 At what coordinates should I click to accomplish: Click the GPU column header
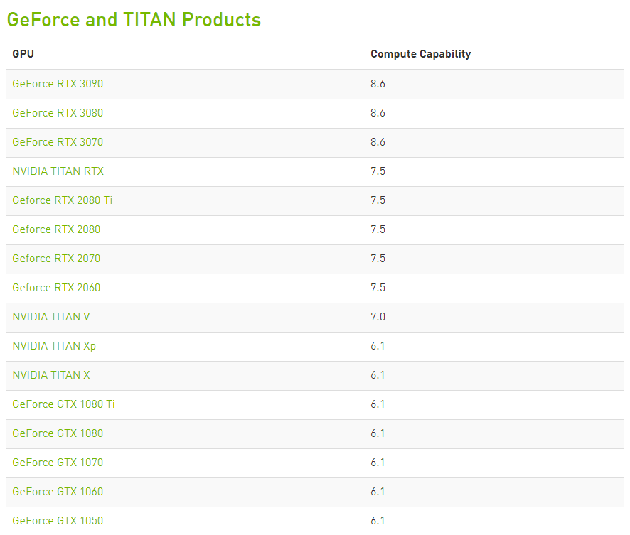click(23, 54)
